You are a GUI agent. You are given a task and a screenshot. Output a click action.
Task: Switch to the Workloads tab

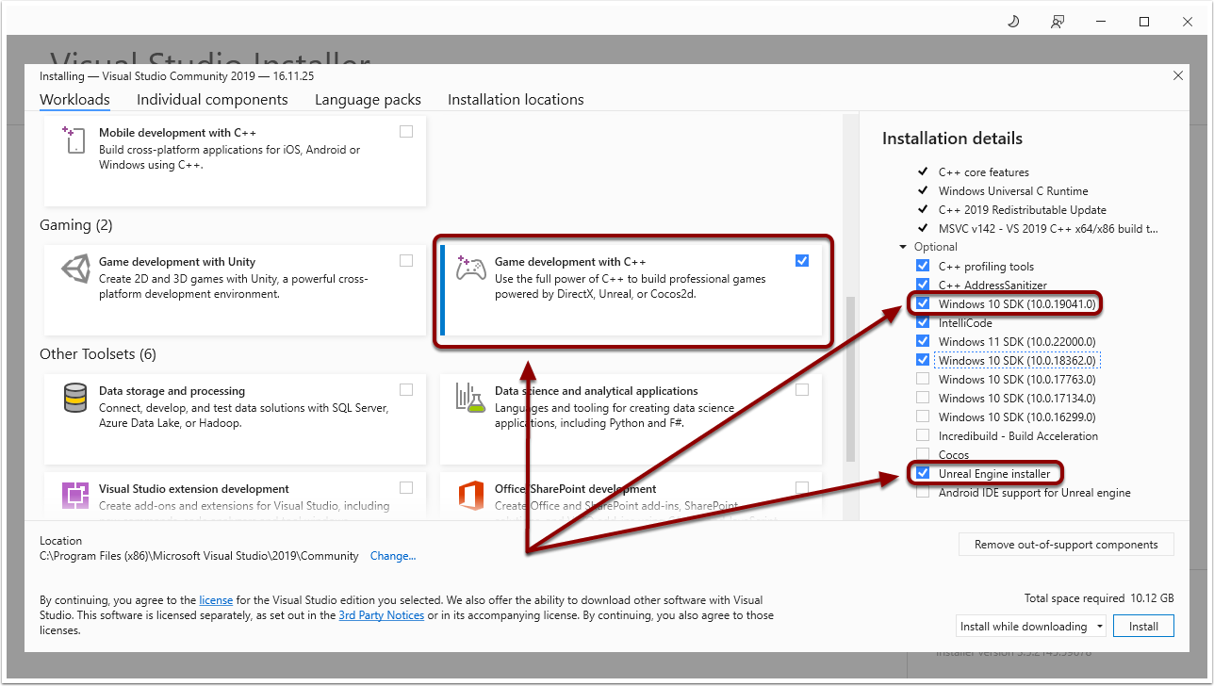tap(74, 100)
